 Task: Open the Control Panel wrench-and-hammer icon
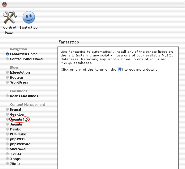(10, 17)
